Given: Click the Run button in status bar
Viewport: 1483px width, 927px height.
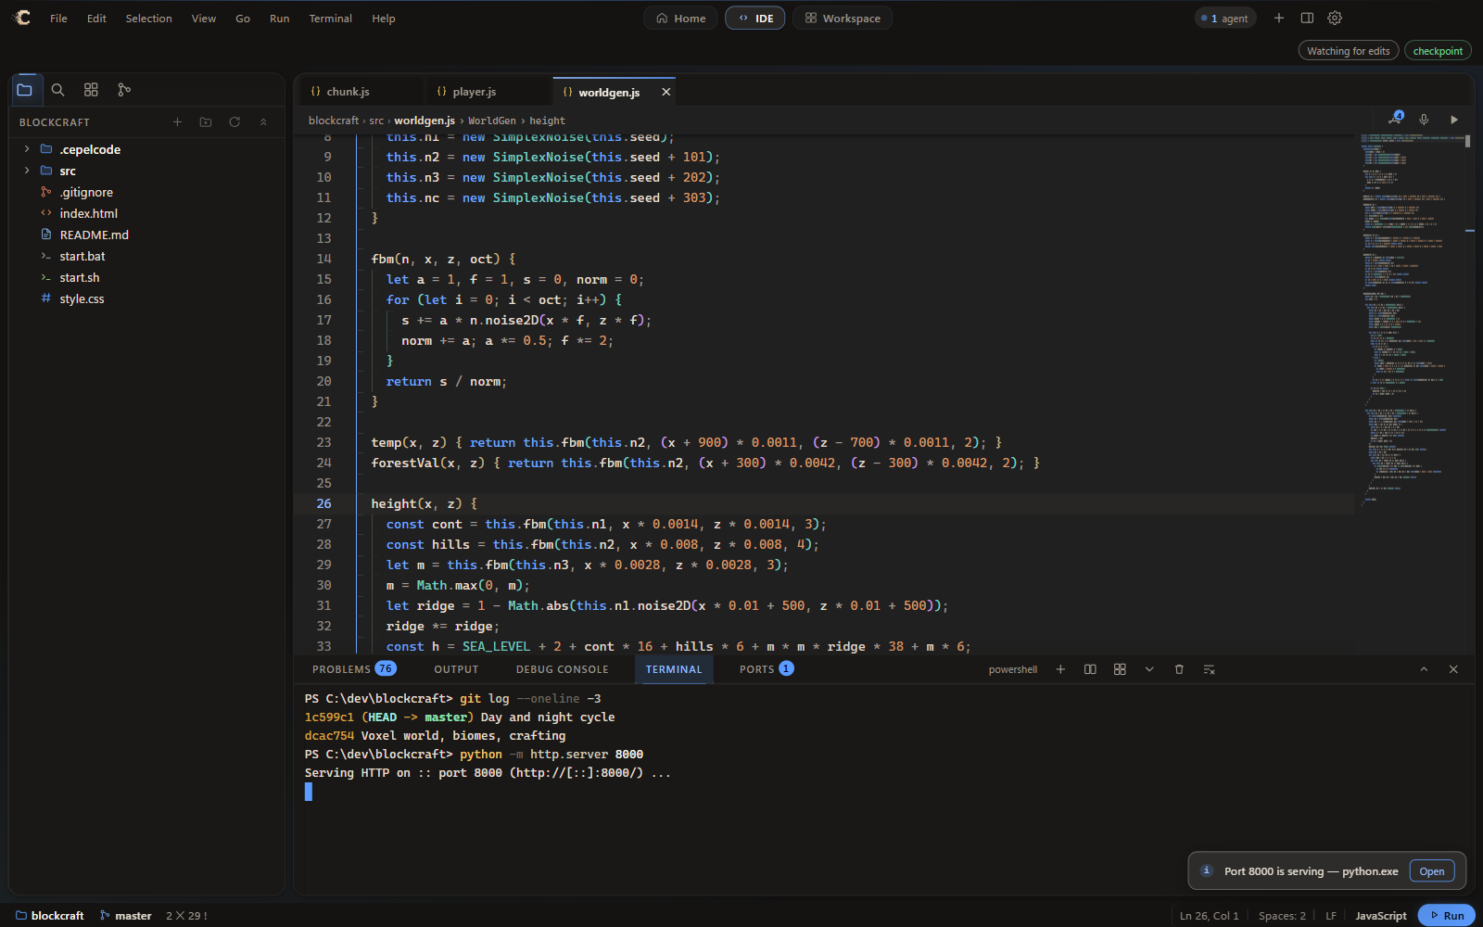Looking at the screenshot, I should coord(1446,915).
